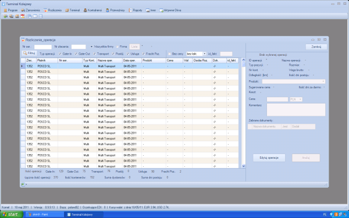This screenshot has height=218, width=349.
Task: Click the Filtruj button
Action: (x=29, y=53)
